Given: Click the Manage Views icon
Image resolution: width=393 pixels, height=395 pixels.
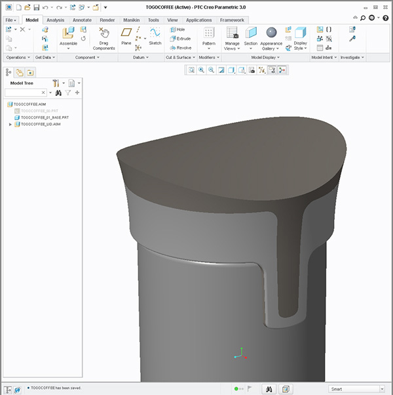Looking at the screenshot, I should (x=232, y=33).
